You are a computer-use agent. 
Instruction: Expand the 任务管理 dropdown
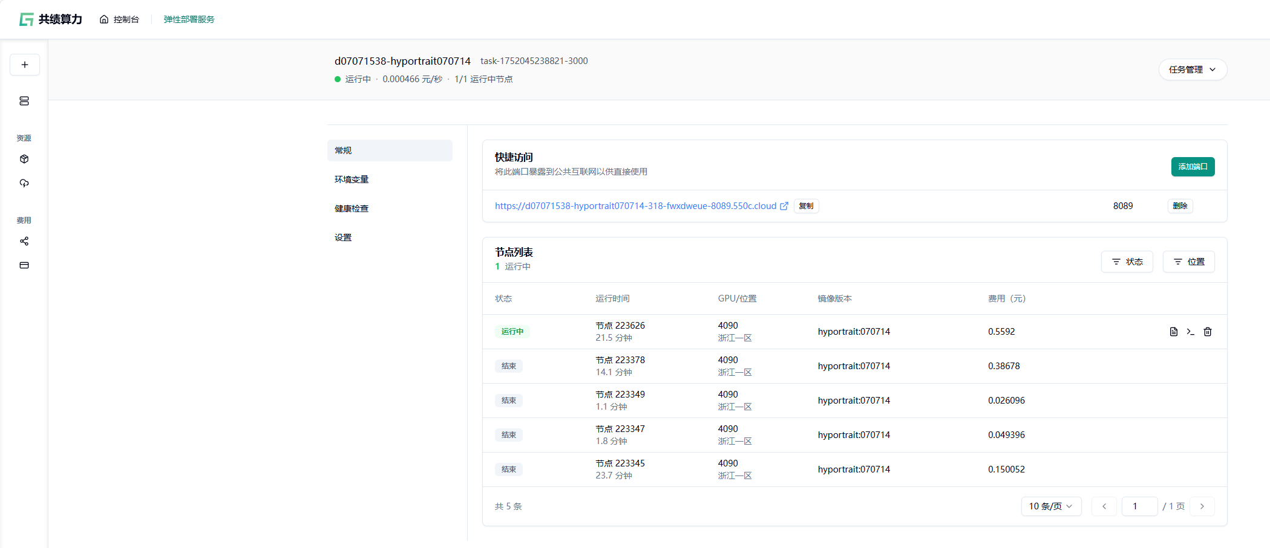[x=1192, y=69]
